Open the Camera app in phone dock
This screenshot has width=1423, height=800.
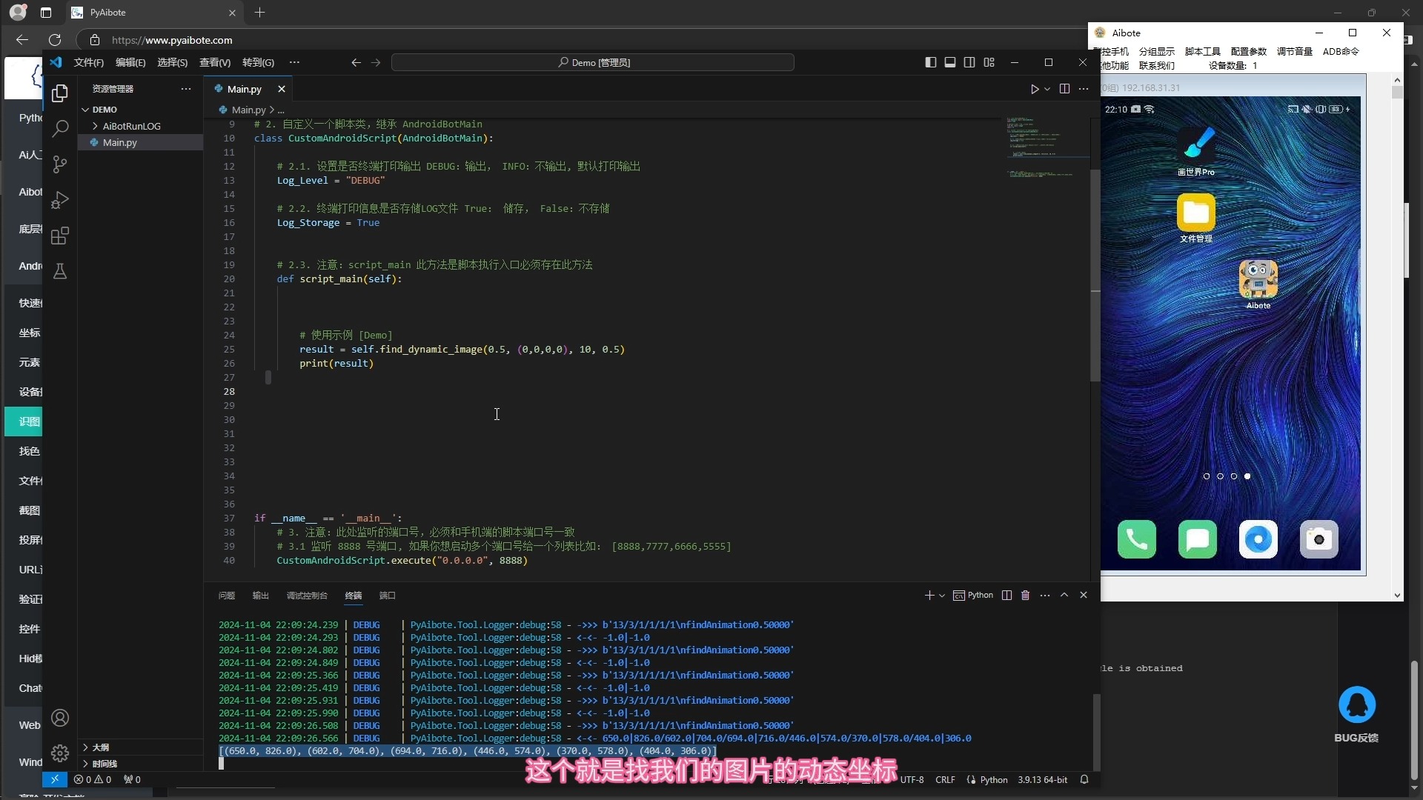1318,539
